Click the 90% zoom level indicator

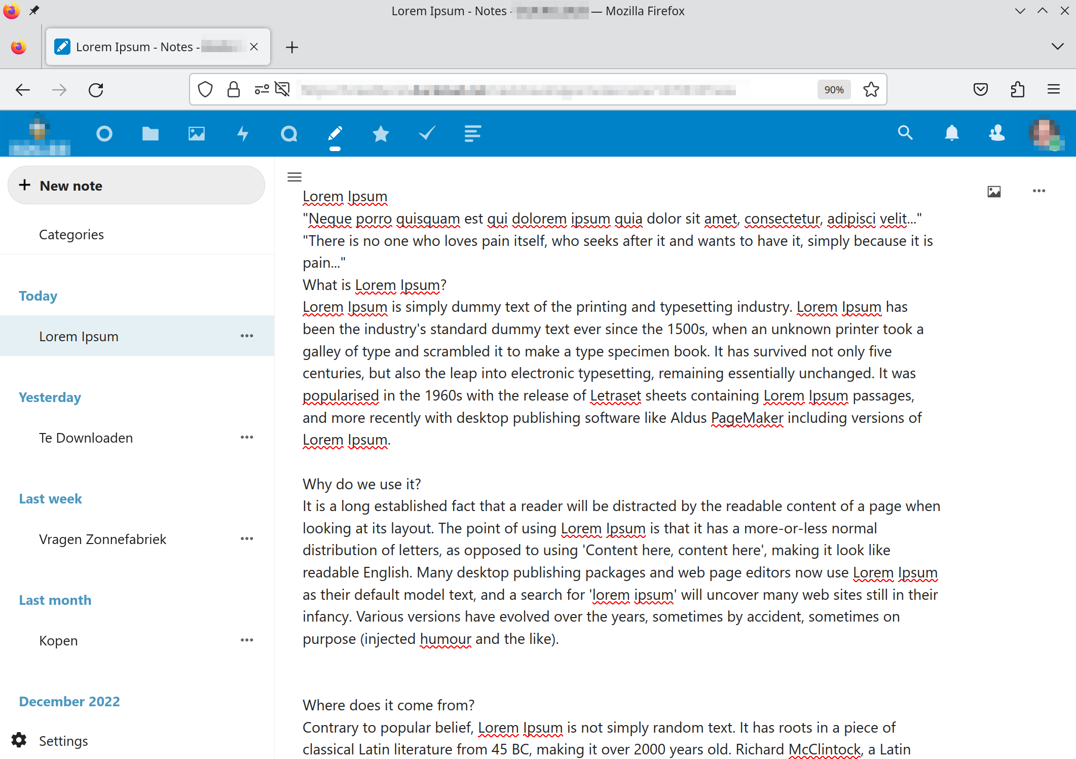click(x=834, y=90)
